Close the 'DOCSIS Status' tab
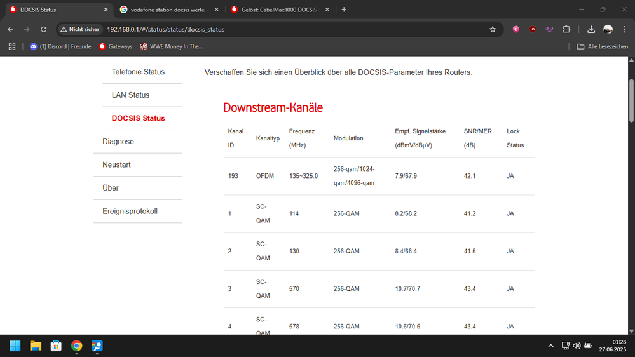The width and height of the screenshot is (635, 357). pos(106,10)
